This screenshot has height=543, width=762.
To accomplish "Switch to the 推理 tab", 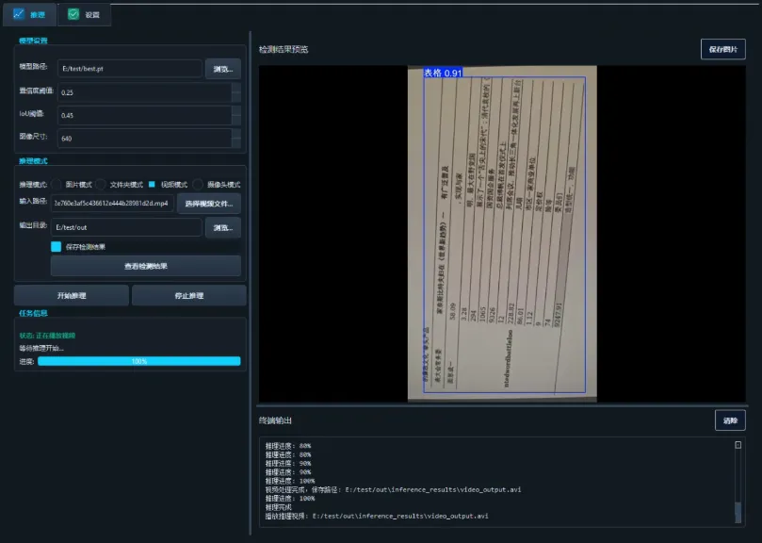I will [x=29, y=14].
